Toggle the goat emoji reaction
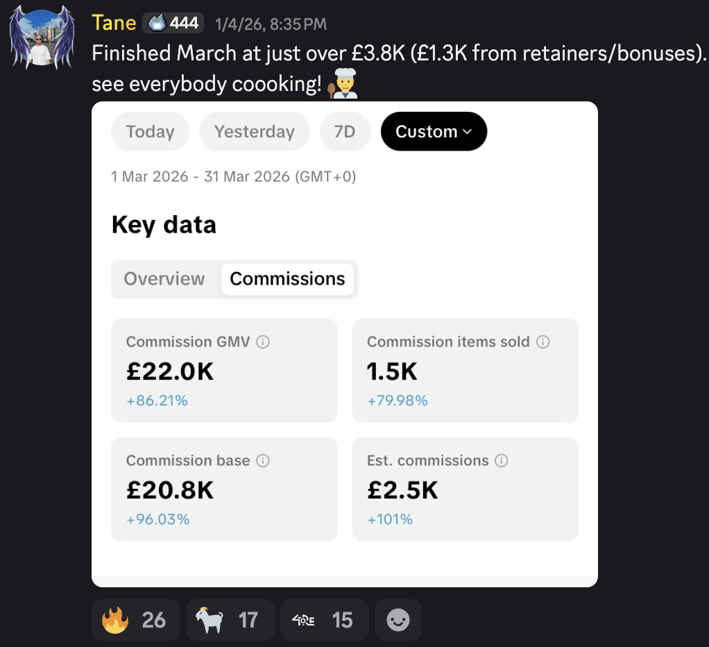 click(230, 619)
